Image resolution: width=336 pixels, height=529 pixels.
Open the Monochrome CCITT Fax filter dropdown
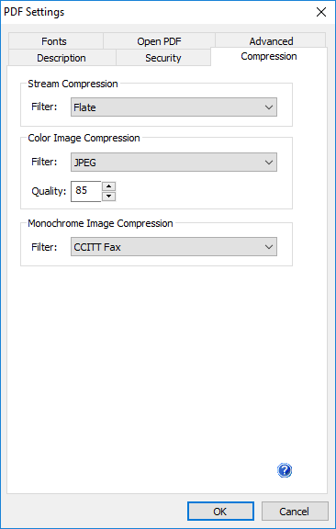pos(174,247)
